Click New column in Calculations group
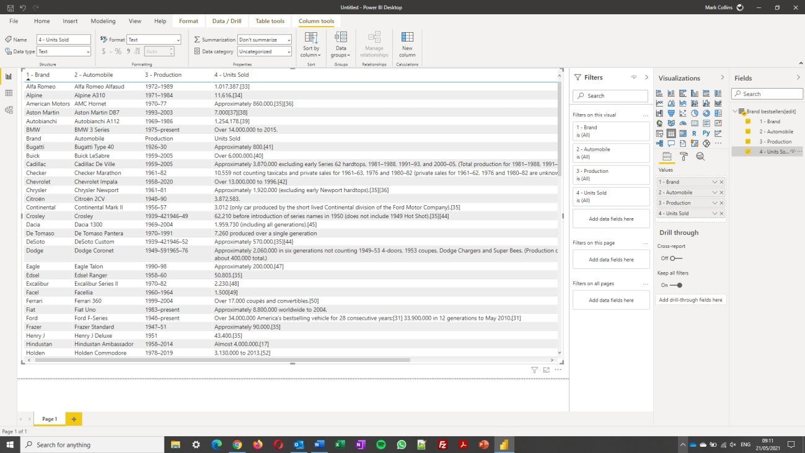The width and height of the screenshot is (805, 453). pyautogui.click(x=407, y=45)
